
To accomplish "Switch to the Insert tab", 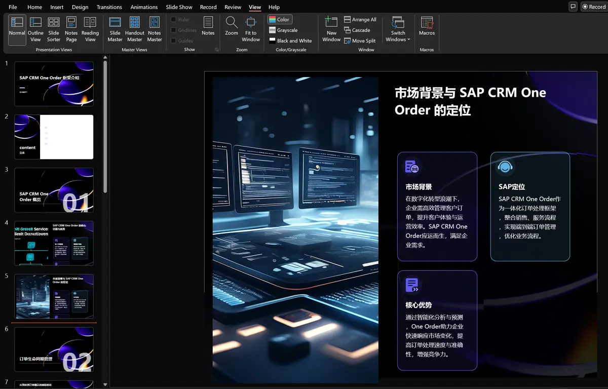I will click(57, 7).
